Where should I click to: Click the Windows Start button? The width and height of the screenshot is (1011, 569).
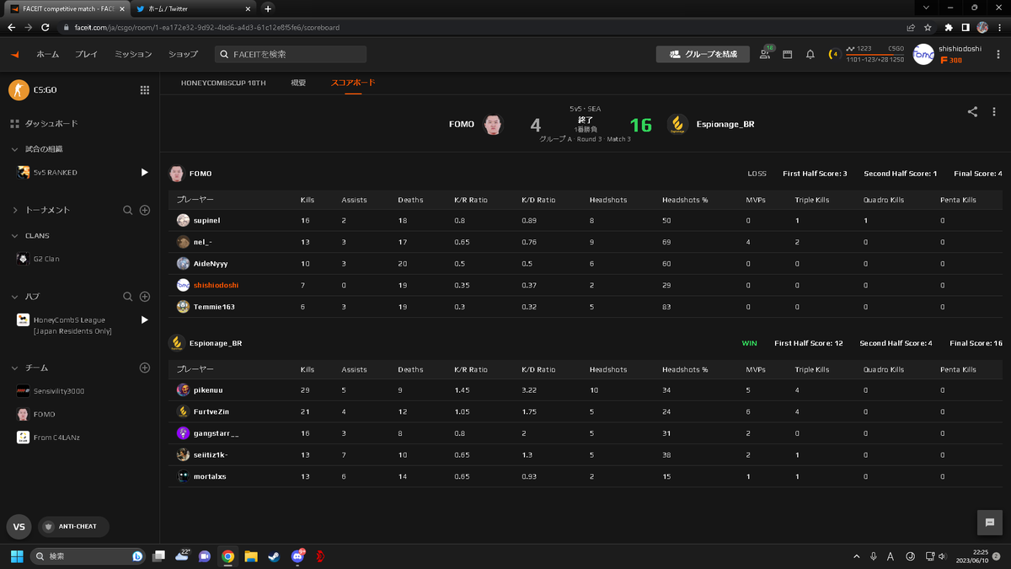[x=16, y=556]
